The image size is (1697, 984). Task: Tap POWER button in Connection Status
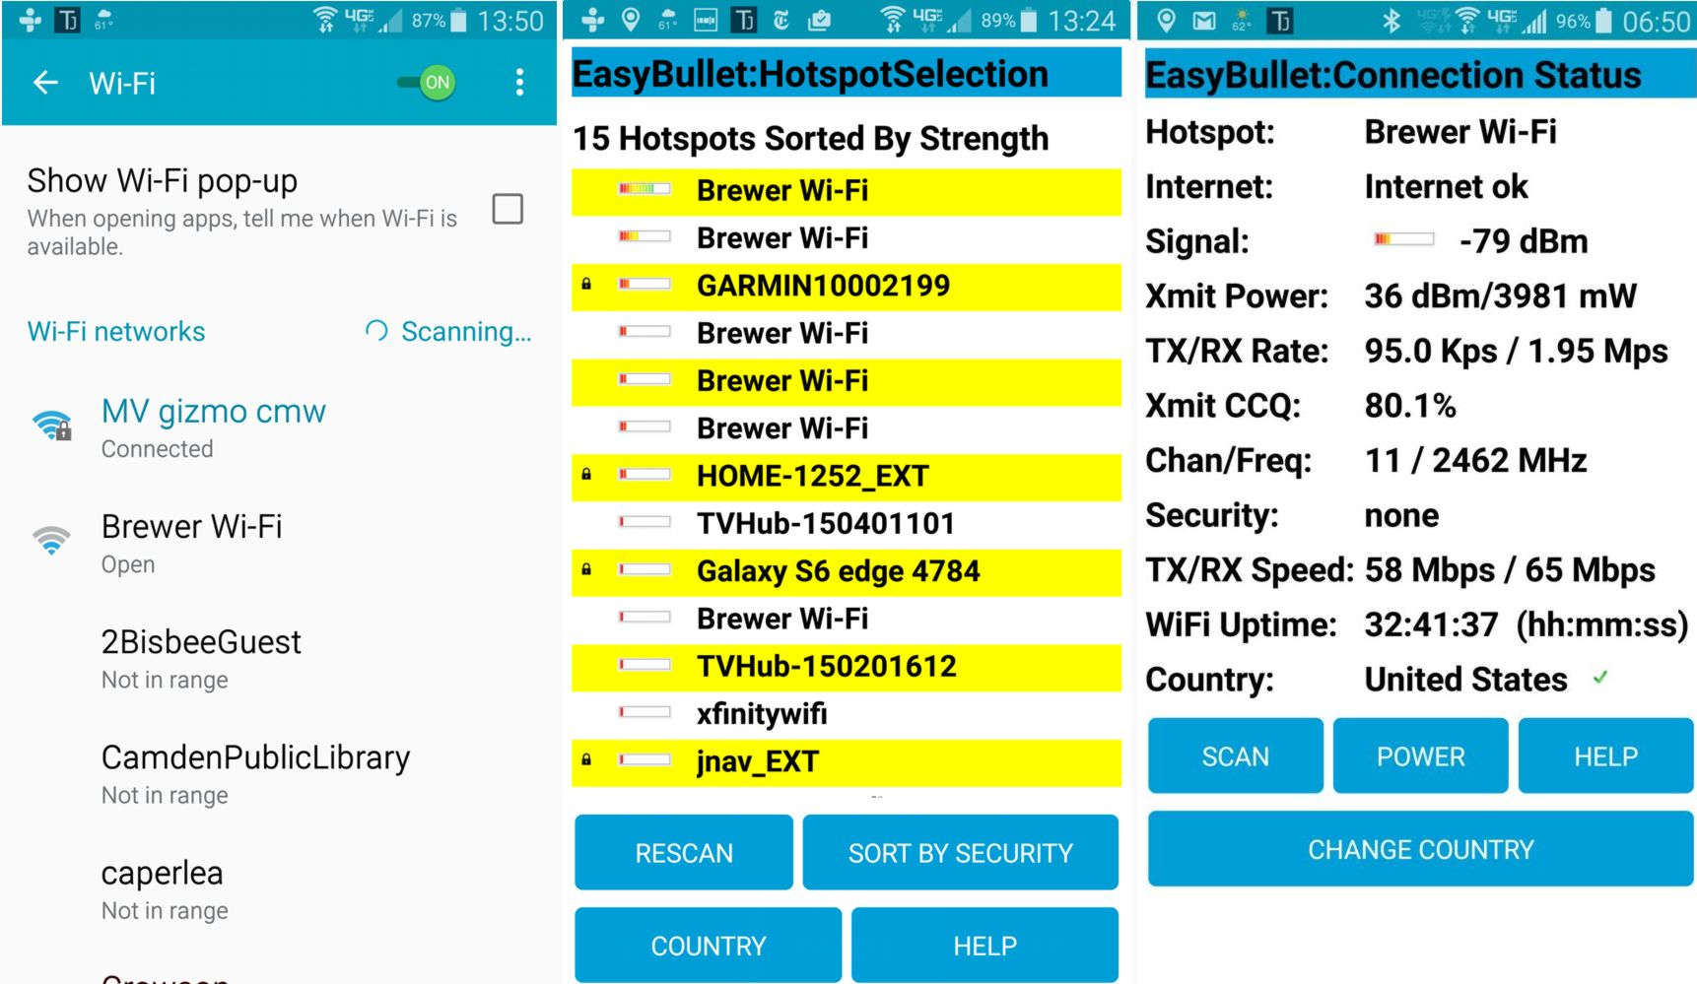click(x=1421, y=756)
